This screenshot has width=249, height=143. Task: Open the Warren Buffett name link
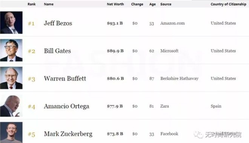tap(65, 78)
